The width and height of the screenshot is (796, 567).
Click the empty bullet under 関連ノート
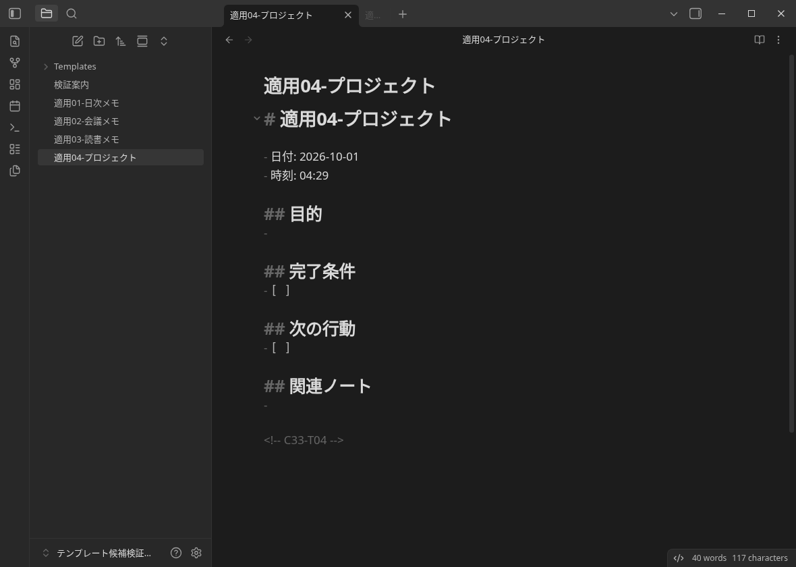point(266,406)
